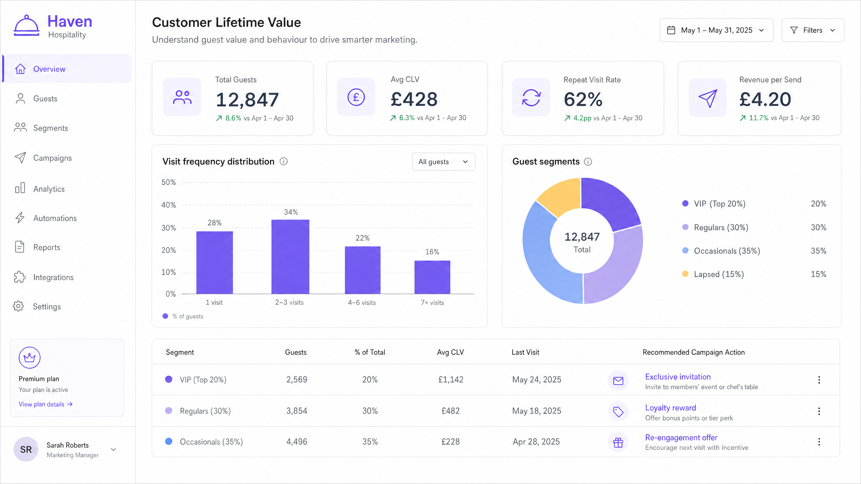
Task: Click the Guests person icon in sidebar
Action: tap(20, 98)
